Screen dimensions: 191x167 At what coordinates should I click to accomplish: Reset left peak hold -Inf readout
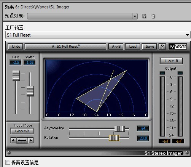[165, 141]
